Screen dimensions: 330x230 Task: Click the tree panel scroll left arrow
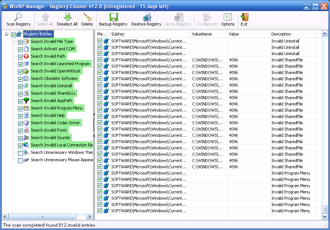(5, 216)
